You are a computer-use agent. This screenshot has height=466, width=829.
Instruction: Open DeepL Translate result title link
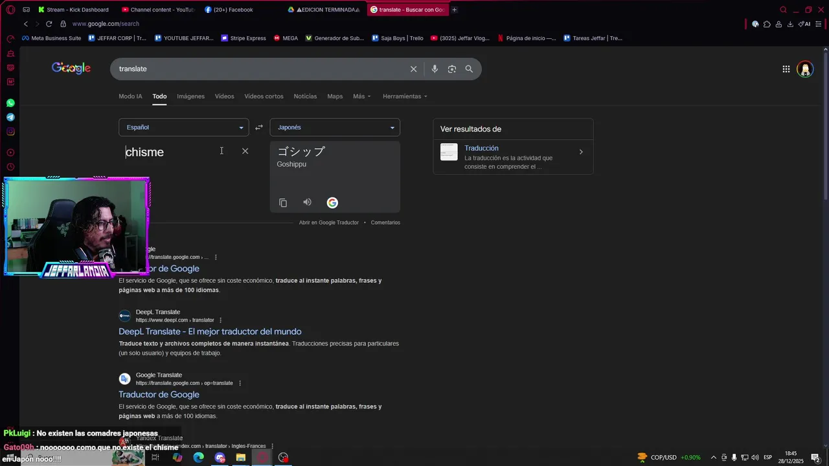coord(210,331)
